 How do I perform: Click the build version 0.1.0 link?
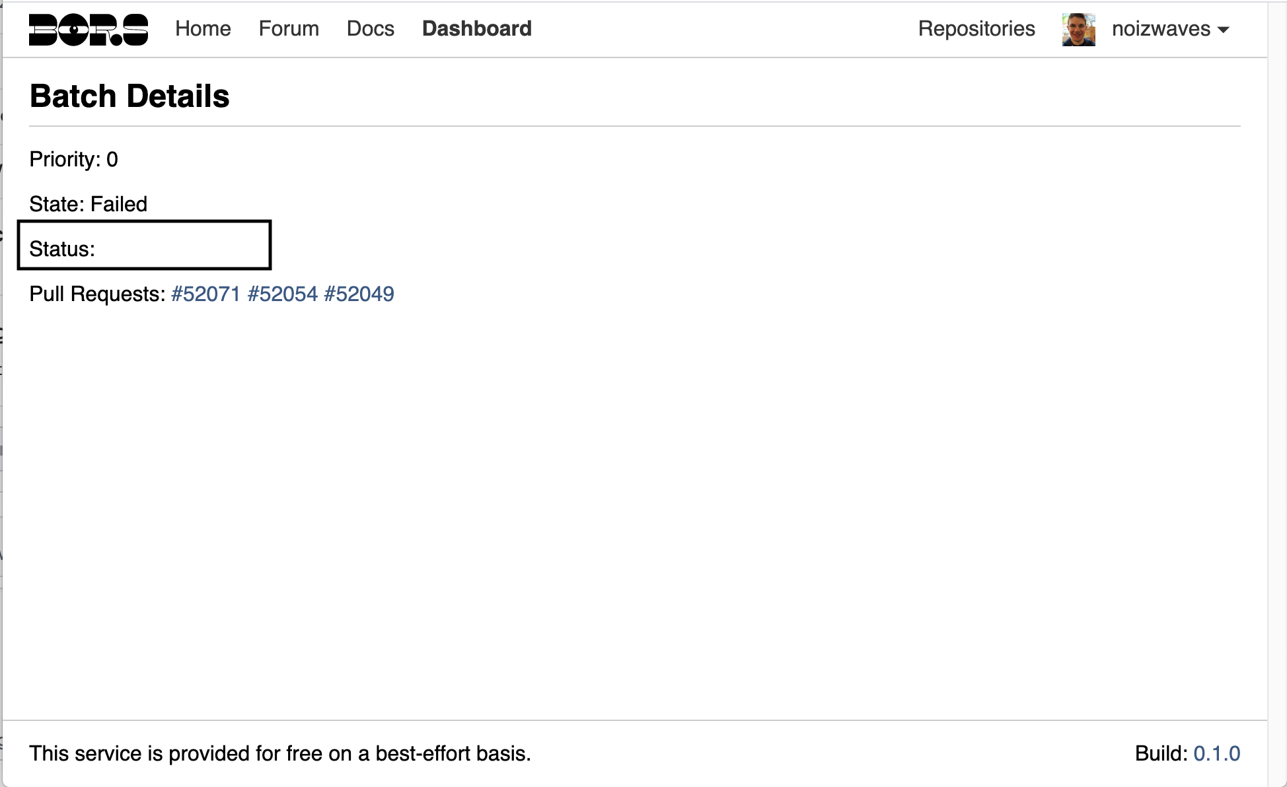1216,753
